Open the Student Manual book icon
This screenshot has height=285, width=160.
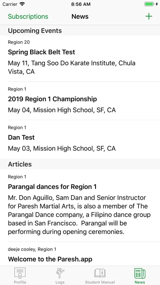click(100, 273)
